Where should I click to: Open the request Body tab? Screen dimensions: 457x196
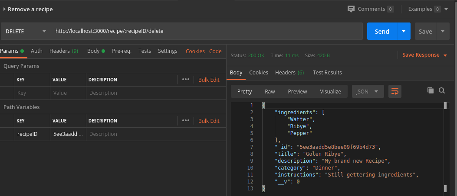click(x=96, y=51)
